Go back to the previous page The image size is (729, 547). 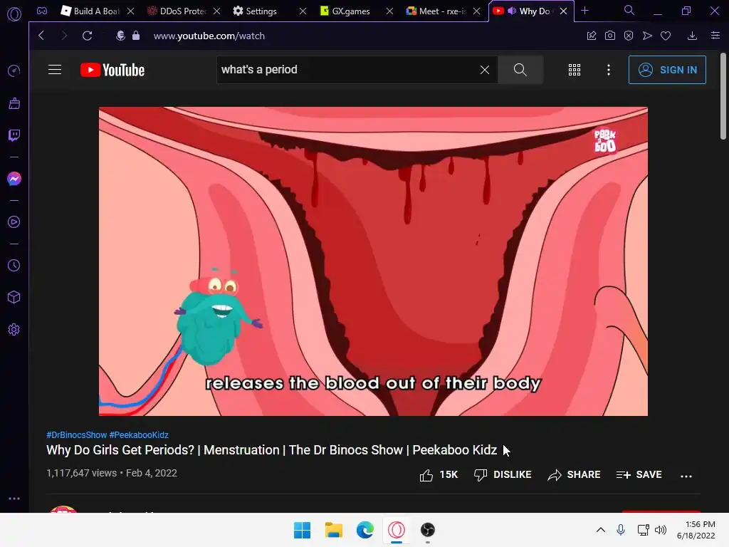click(x=41, y=36)
